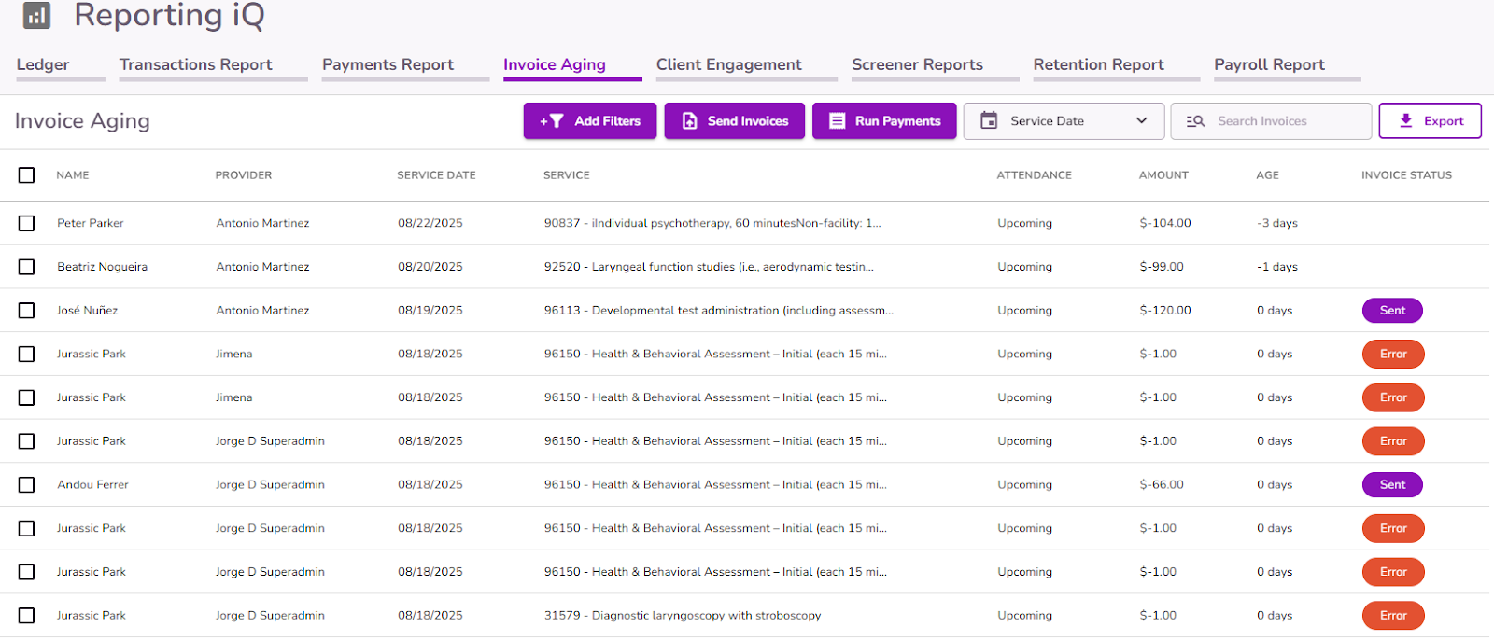Click the search icon in Search Invoices
The height and width of the screenshot is (641, 1494).
pyautogui.click(x=1195, y=121)
